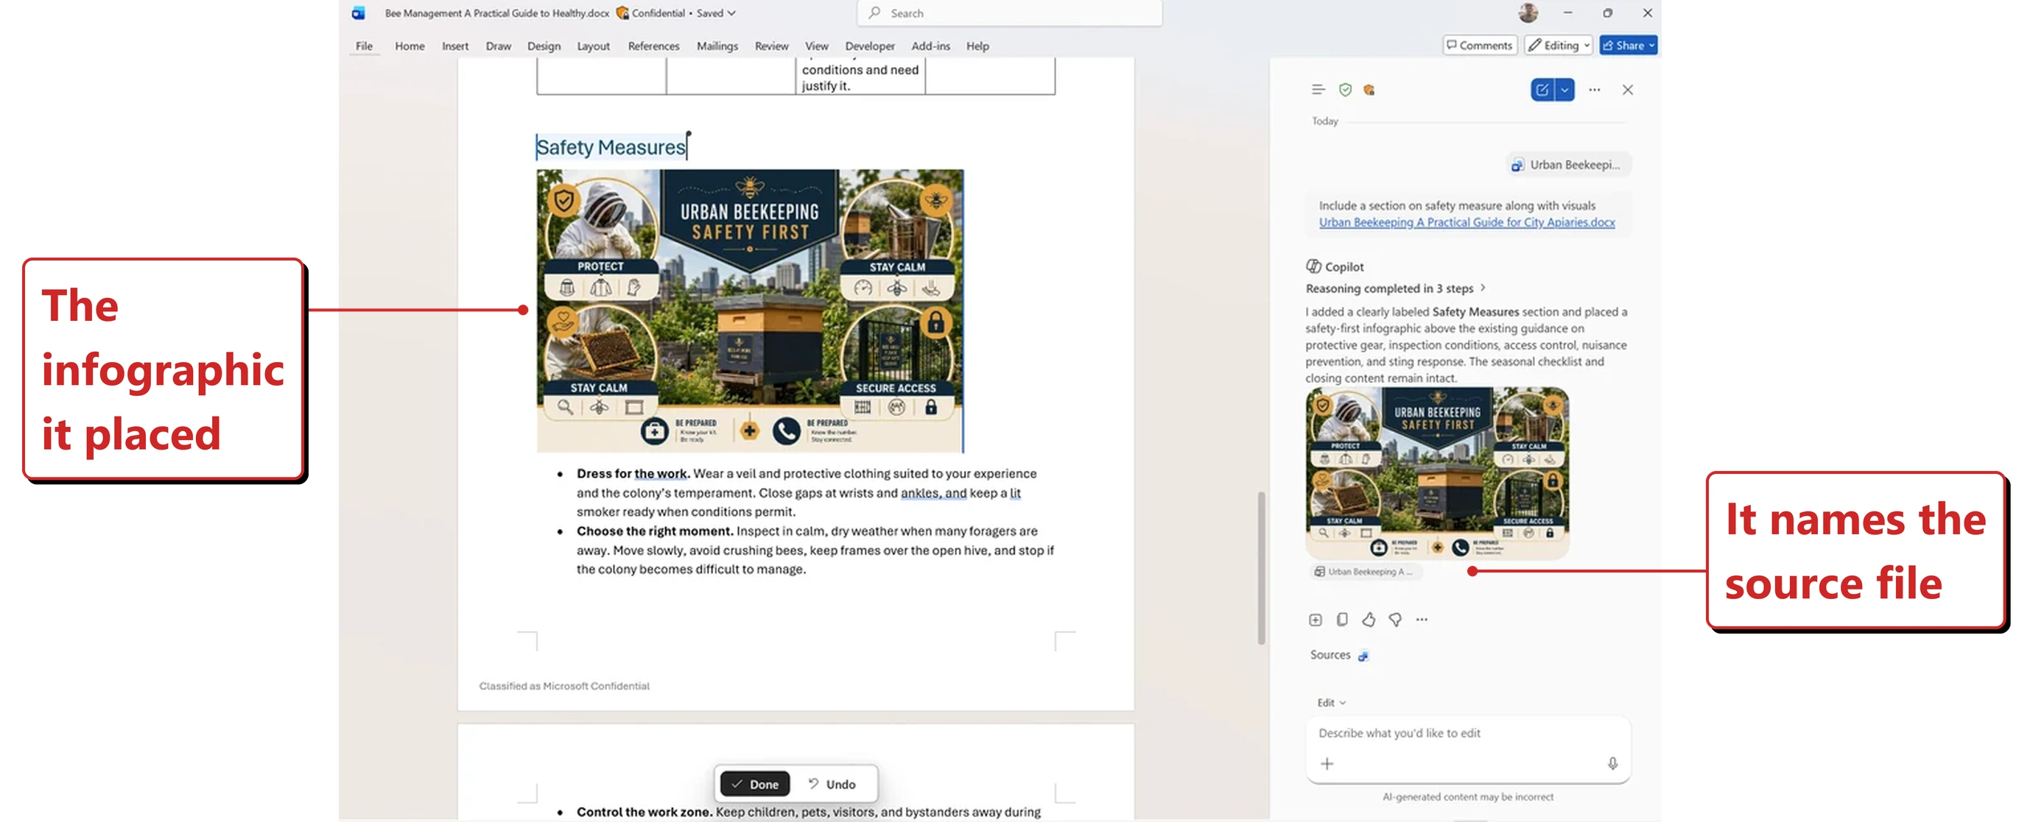
Task: Click the Copilot logo icon above response
Action: click(x=1313, y=266)
